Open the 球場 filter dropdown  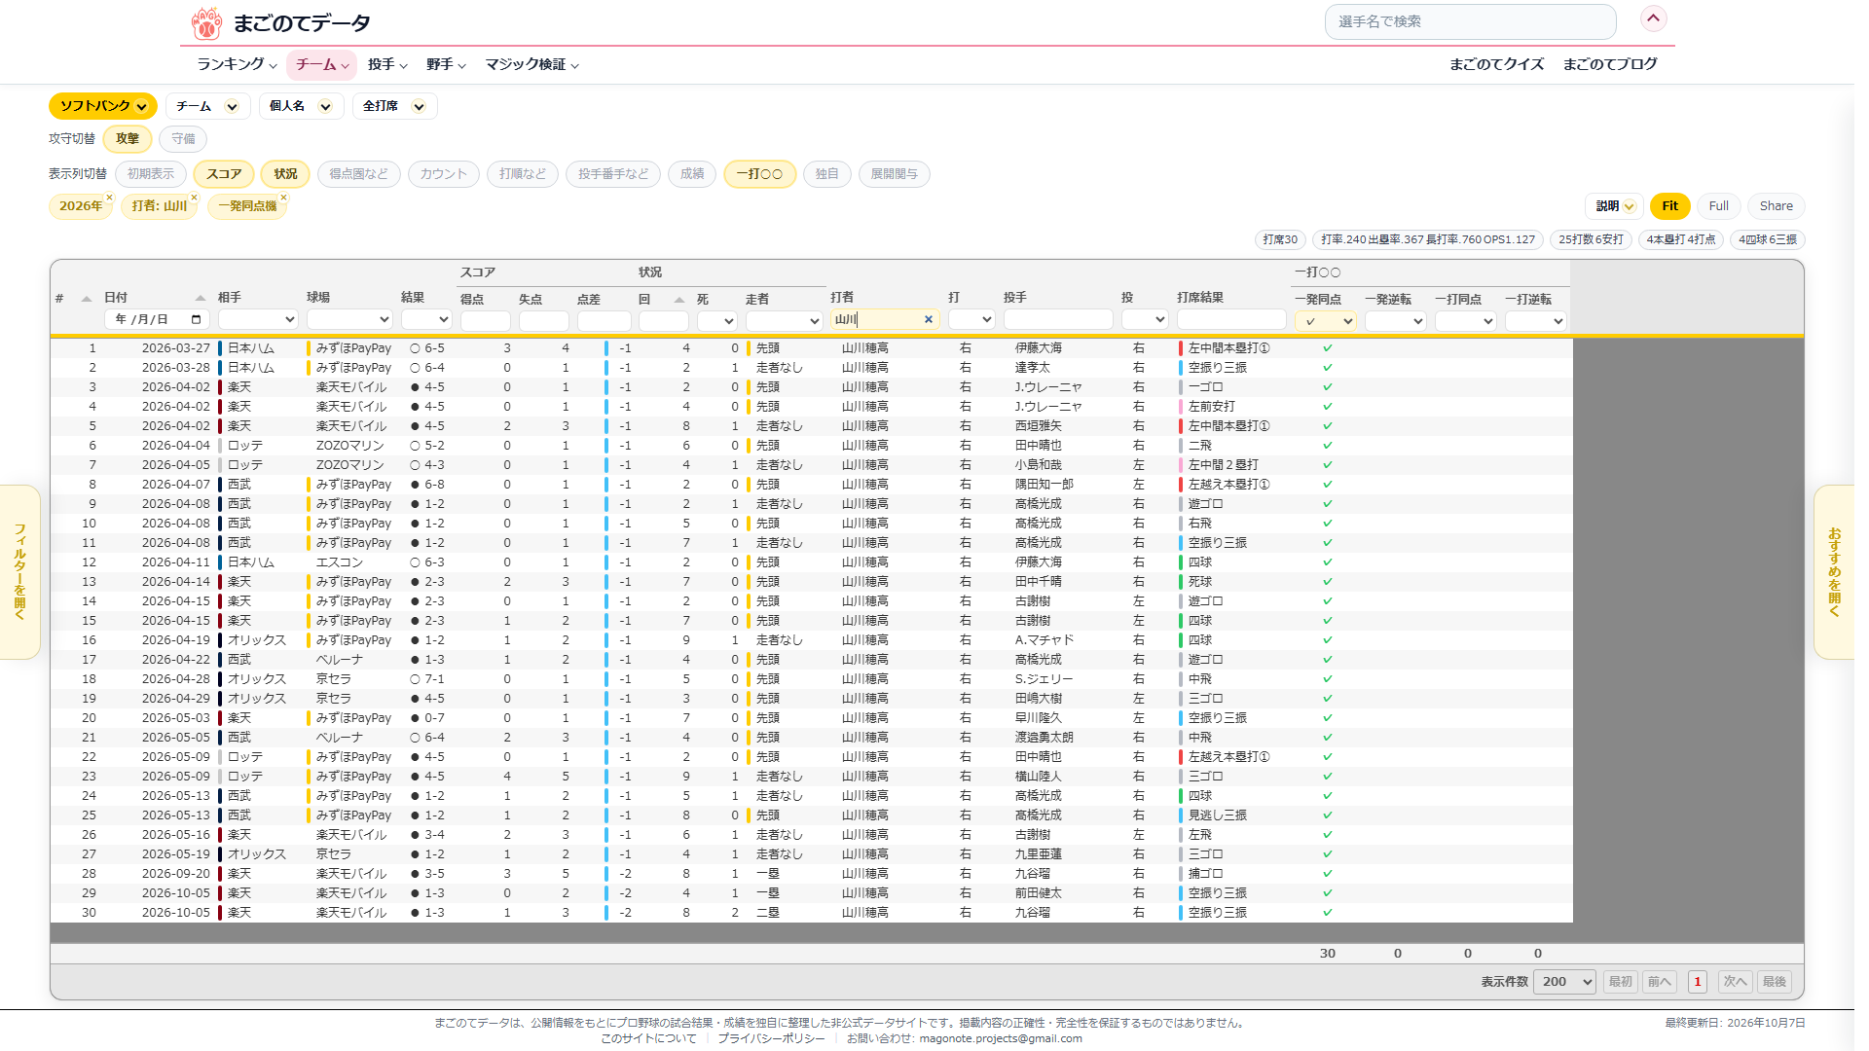(349, 319)
